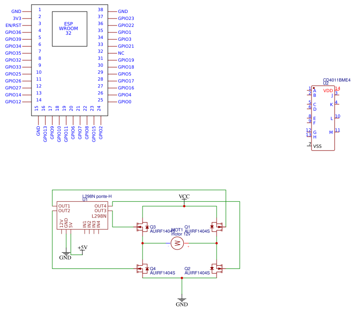
Task: Click the GPIO25 pin label
Action: click(x=13, y=74)
